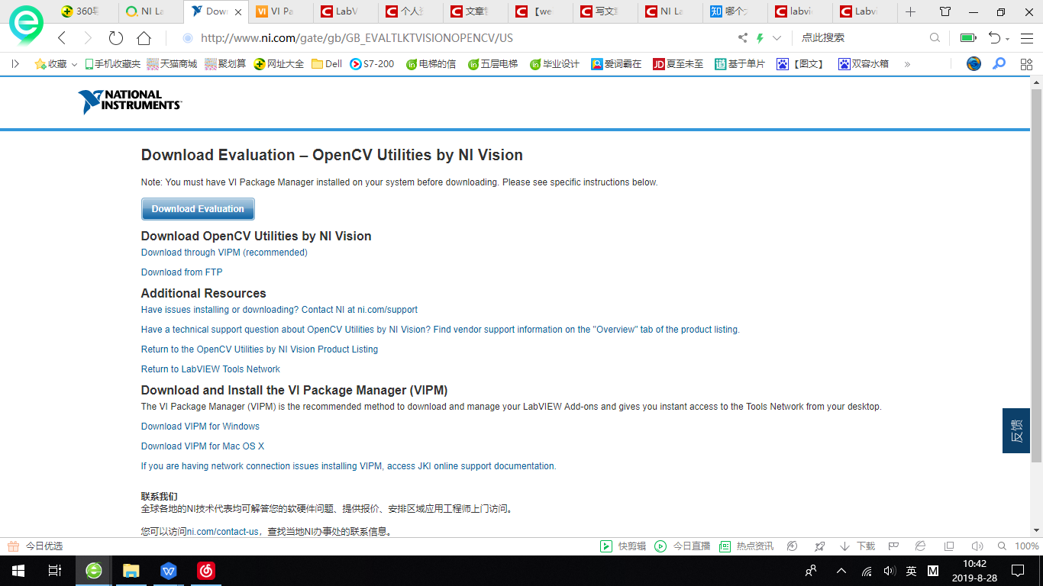1043x586 pixels.
Task: Switch kernel with the IE compatibility icon
Action: [919, 546]
